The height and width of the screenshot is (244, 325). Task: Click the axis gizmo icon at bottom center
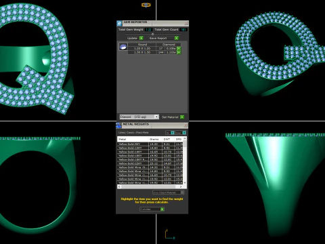tap(169, 235)
